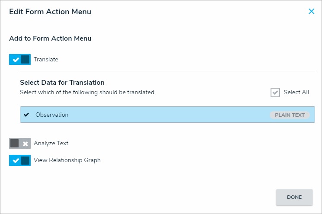Click the Select All label text
Viewport: 322px width, 214px height.
coord(296,93)
